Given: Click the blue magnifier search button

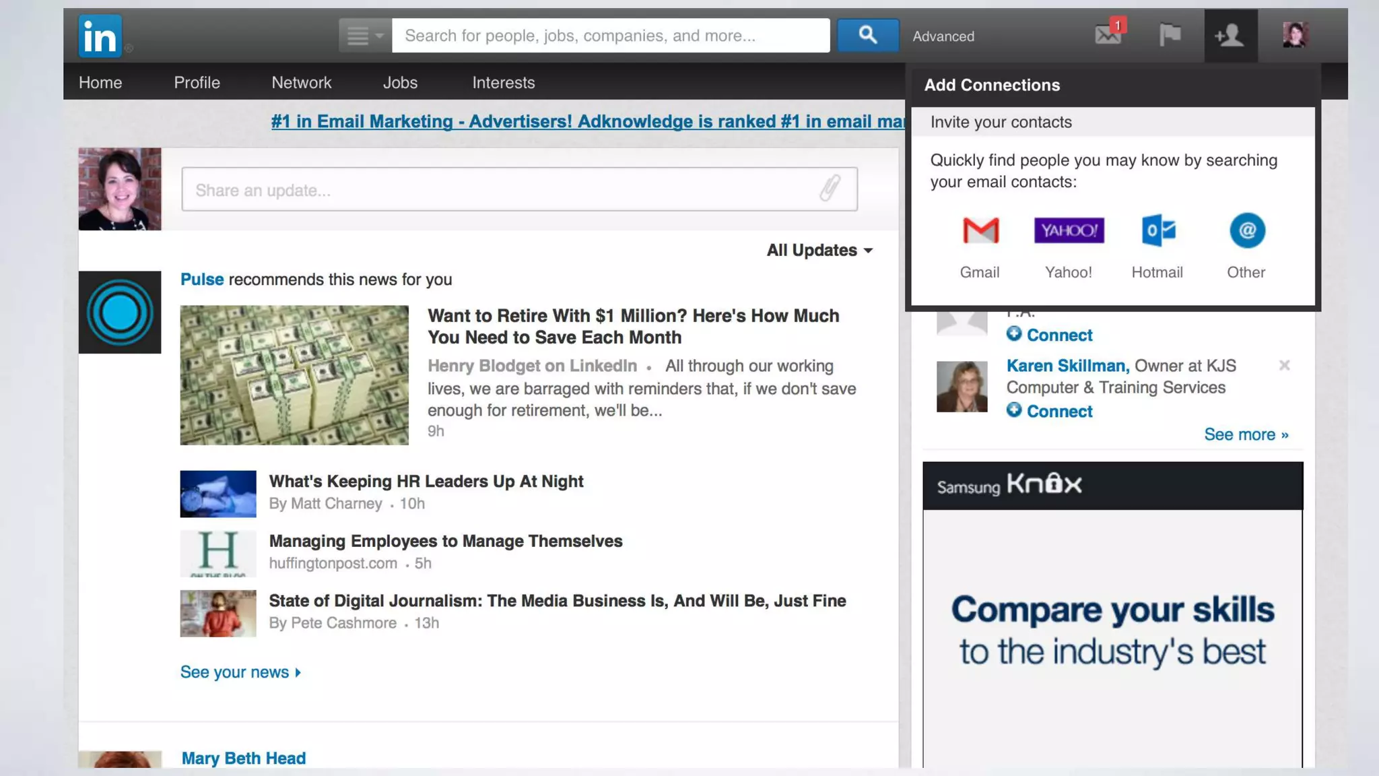Looking at the screenshot, I should click(867, 35).
